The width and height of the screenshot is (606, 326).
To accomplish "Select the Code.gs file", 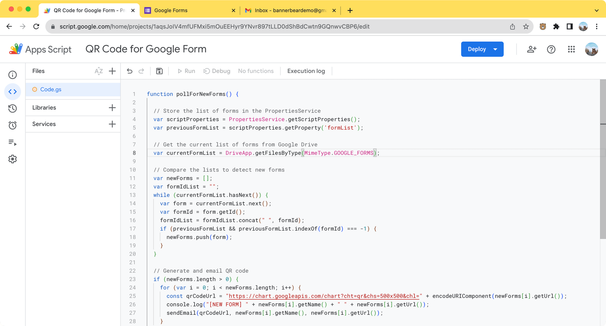I will [x=51, y=89].
